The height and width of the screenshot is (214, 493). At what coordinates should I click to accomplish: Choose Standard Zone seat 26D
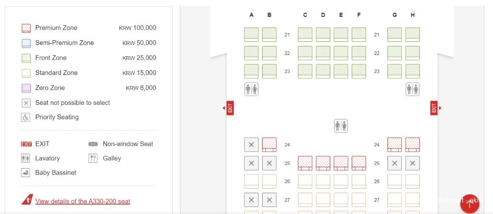pyautogui.click(x=323, y=181)
